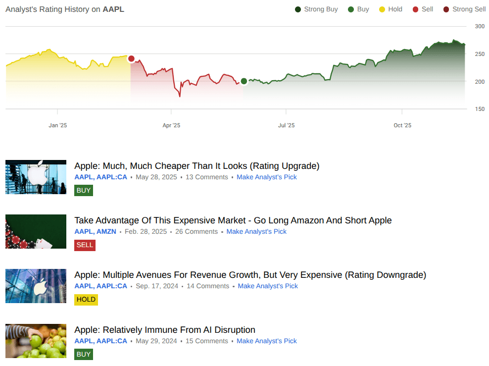Open the article titled "Apple: Relatively Immune From AI Disruption"
Viewport: 489px width, 366px height.
(164, 329)
